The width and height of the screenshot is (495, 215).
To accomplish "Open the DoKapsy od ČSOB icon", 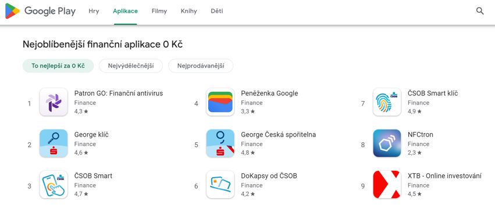I will point(220,185).
